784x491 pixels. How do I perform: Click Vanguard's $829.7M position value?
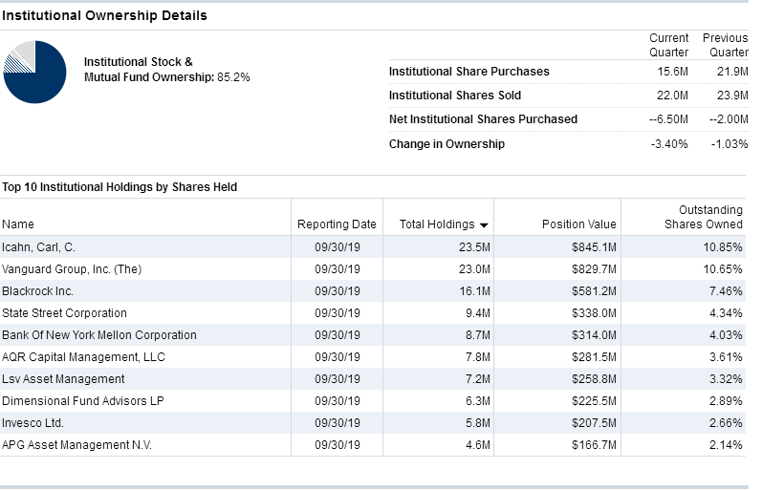594,269
